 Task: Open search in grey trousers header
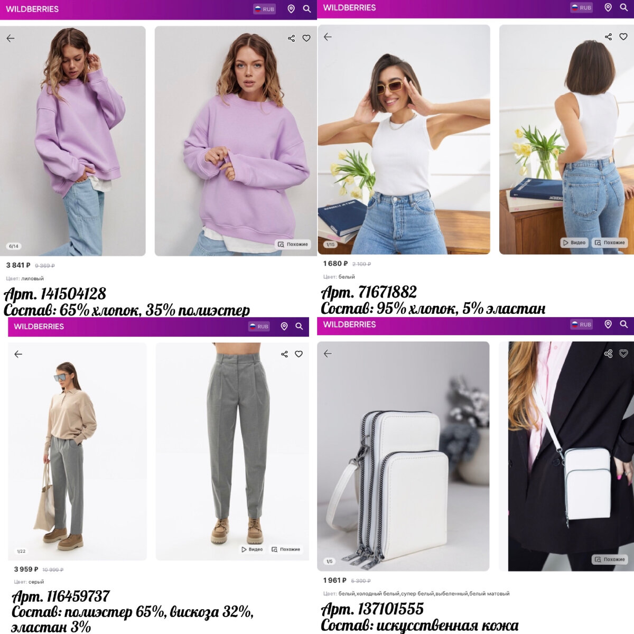299,327
